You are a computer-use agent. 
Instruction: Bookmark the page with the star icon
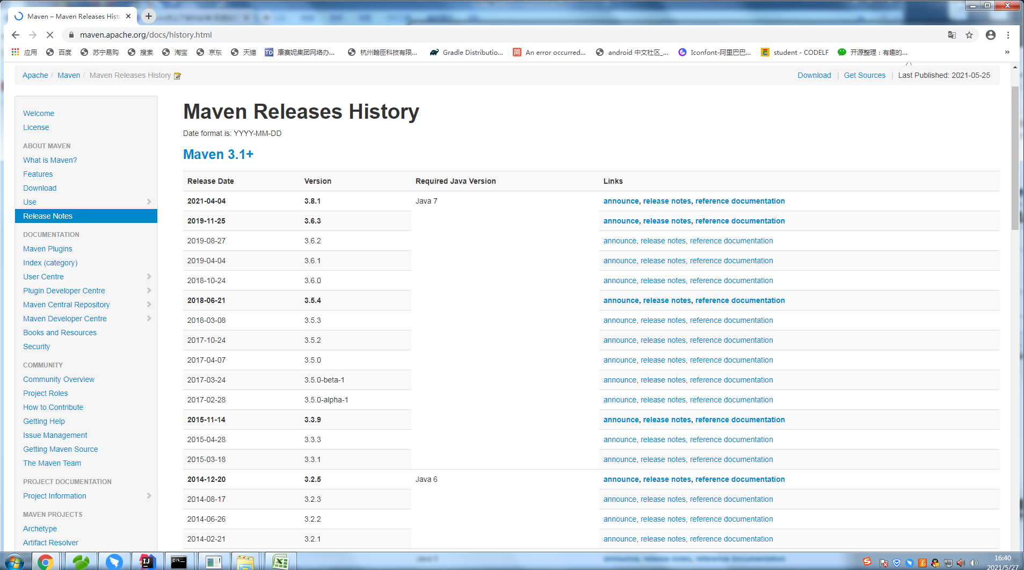pos(970,34)
